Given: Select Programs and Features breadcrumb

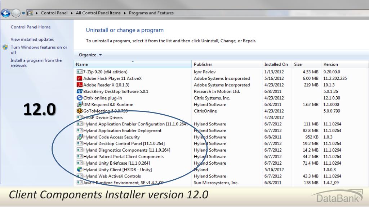Looking at the screenshot, I should (151, 13).
